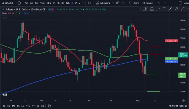Expand the favorite indicators dropdown arrow
This screenshot has height=109, width=189.
[x=113, y=3]
